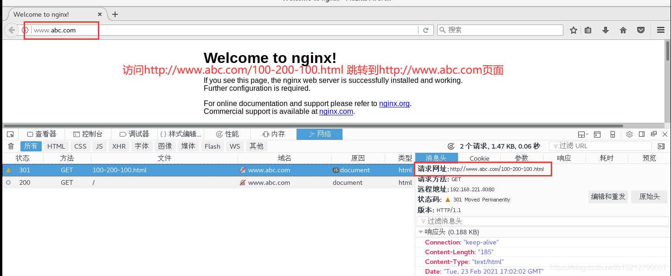Toggle the XHR request filter
The image size is (671, 276).
point(119,146)
